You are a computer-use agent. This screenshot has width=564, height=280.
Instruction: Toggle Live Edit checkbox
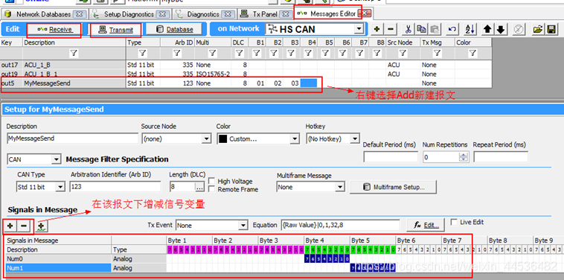pos(454,222)
